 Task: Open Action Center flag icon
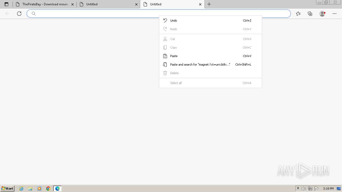tap(317, 189)
